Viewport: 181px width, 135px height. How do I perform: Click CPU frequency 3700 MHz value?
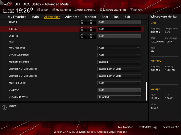pos(155,32)
